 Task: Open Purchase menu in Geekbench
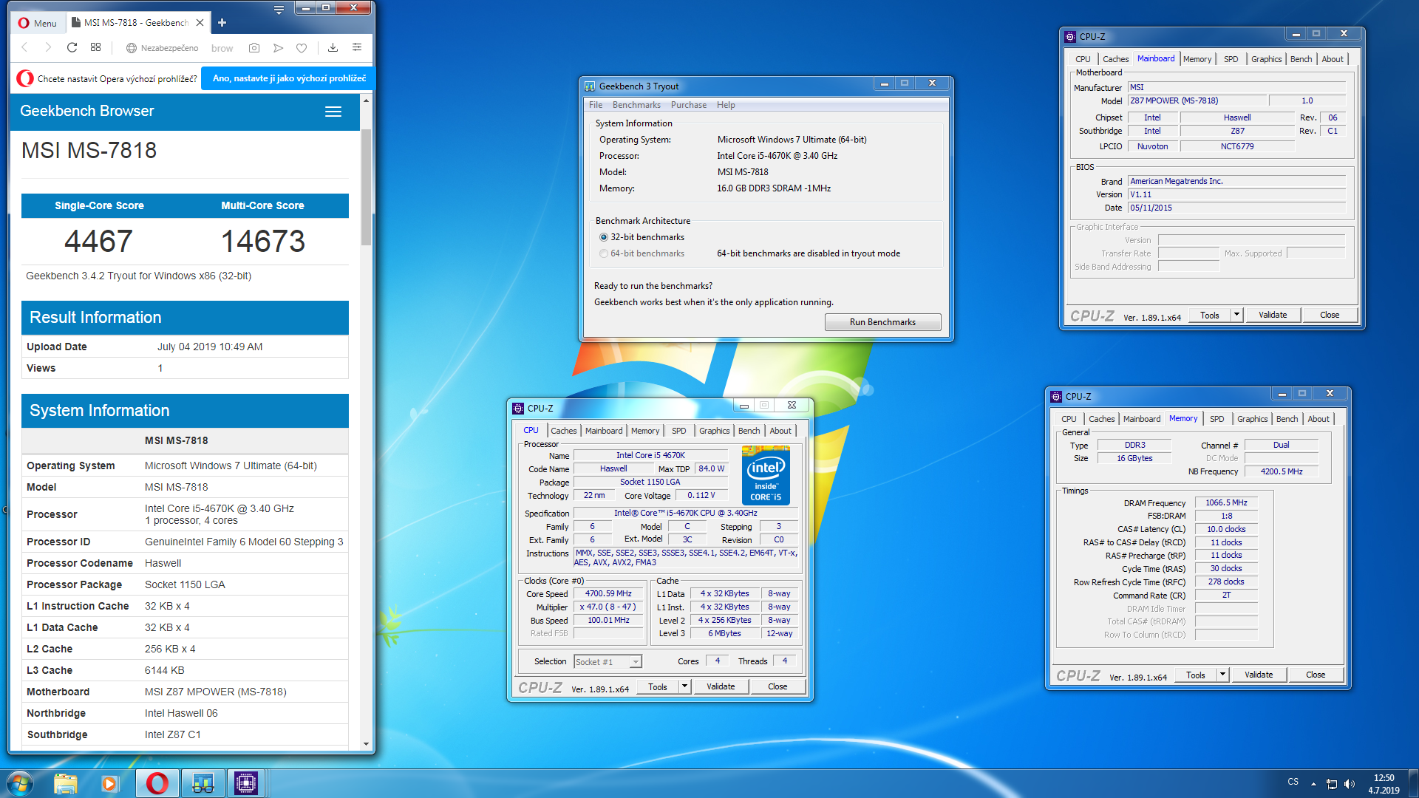point(689,105)
